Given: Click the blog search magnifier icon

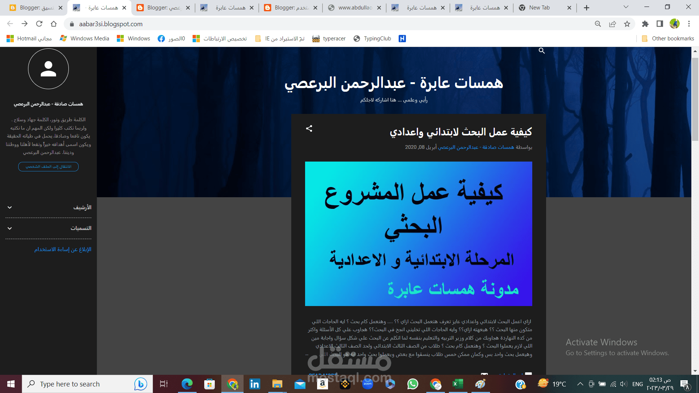Looking at the screenshot, I should [542, 51].
